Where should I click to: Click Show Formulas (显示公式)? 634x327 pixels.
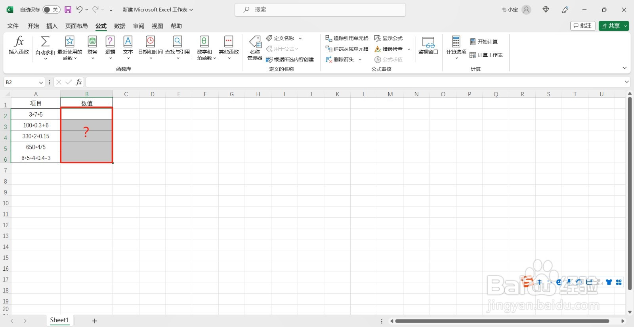(388, 38)
